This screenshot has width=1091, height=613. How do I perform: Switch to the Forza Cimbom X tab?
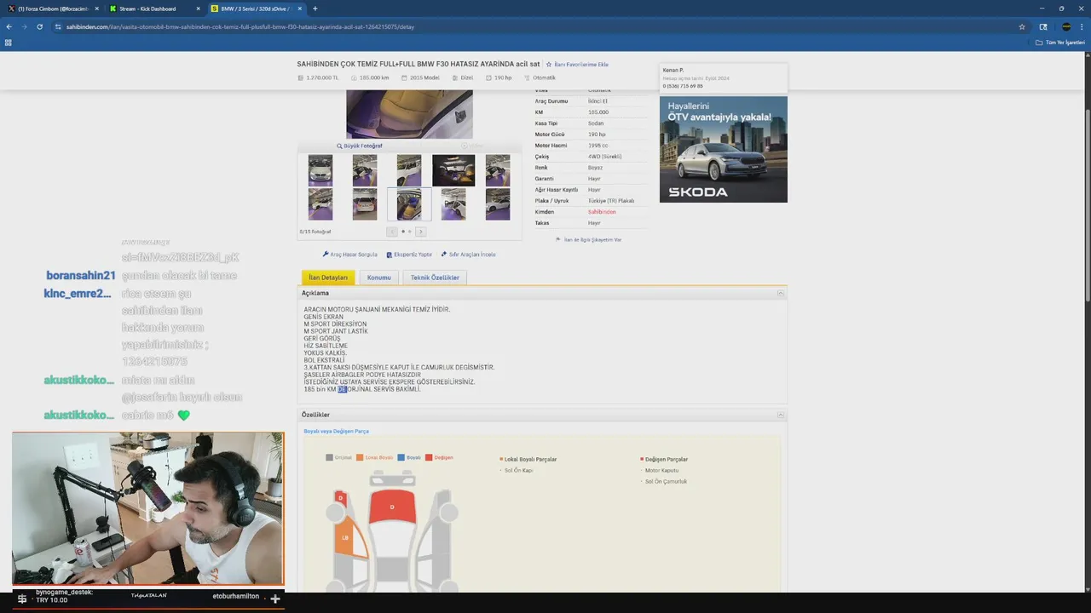pos(51,9)
